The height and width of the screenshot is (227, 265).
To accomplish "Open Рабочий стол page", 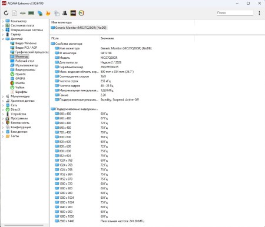I will click(25, 61).
